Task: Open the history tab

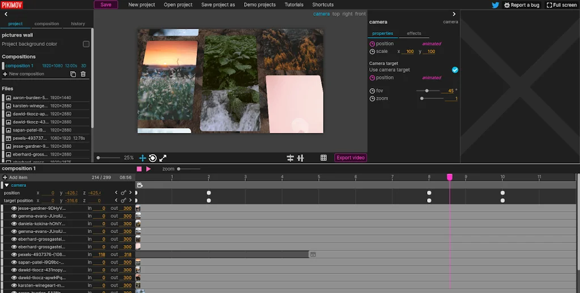Action: [78, 24]
